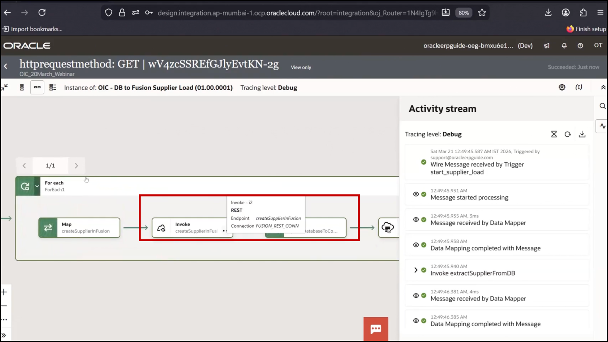This screenshot has width=608, height=342.
Task: Click the For each loop icon
Action: point(25,186)
